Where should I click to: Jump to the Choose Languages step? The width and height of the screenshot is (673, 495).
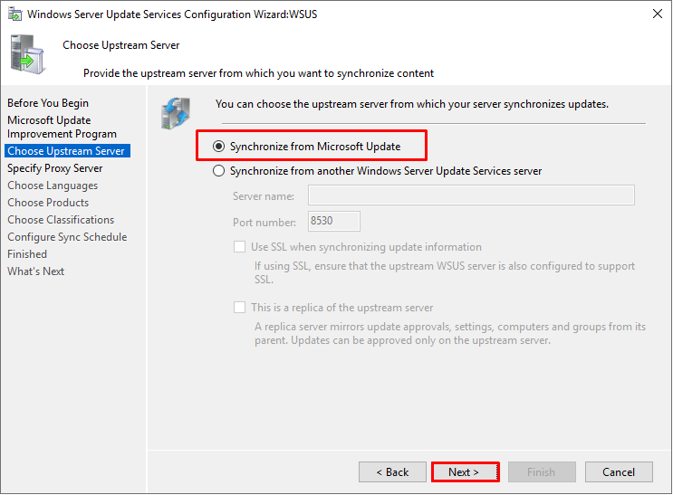tap(53, 186)
